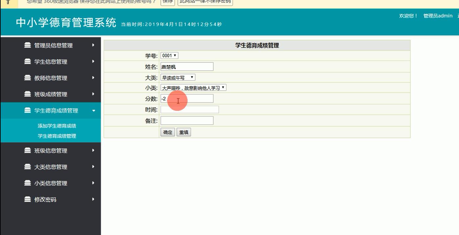Viewport: 459px width, 235px height.
Task: Click the 姓名: form label
Action: click(152, 67)
